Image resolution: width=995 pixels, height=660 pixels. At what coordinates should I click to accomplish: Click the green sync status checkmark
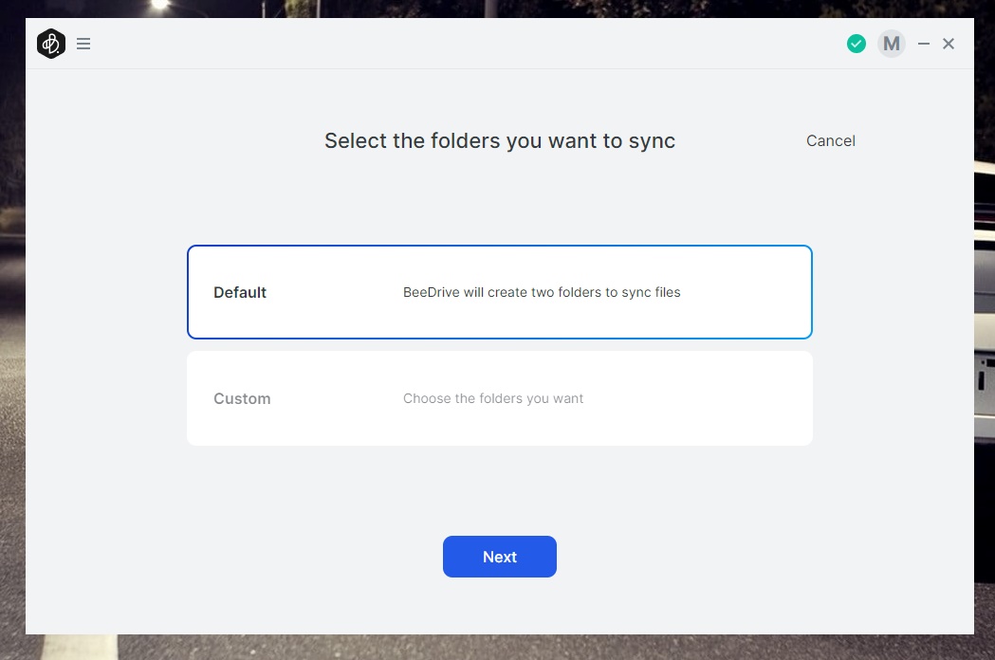[x=857, y=44]
